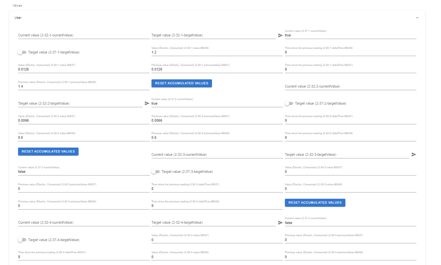The height and width of the screenshot is (265, 441).
Task: Click the send arrow beside Target value 2-32-1
Action: pos(280,35)
